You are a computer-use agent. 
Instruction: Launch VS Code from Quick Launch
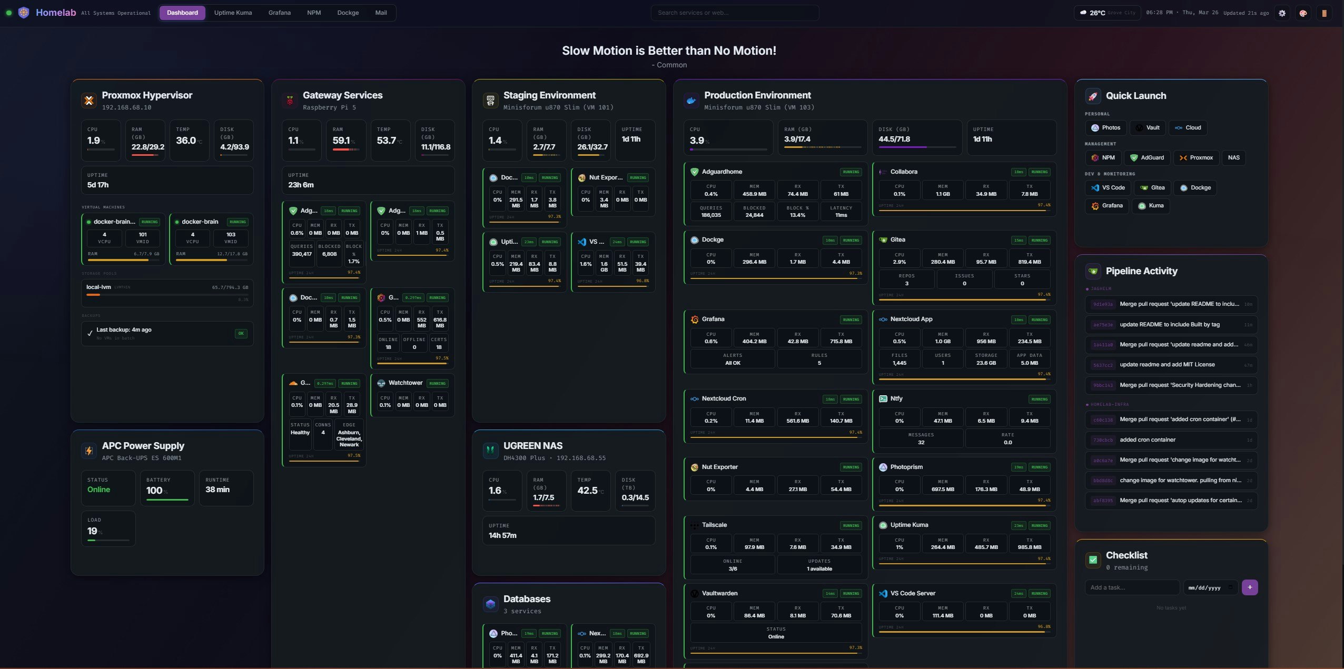[1108, 187]
